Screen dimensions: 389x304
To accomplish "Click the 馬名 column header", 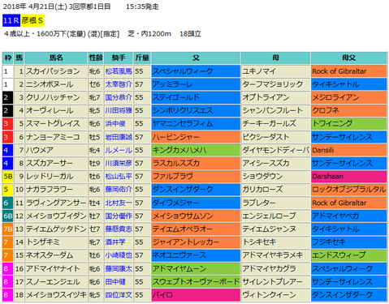I will pyautogui.click(x=56, y=58).
